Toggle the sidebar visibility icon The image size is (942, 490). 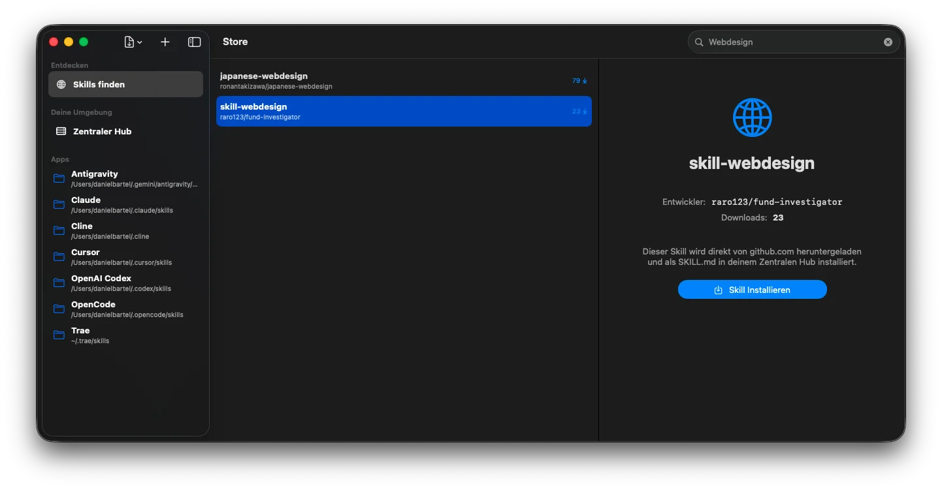point(194,42)
